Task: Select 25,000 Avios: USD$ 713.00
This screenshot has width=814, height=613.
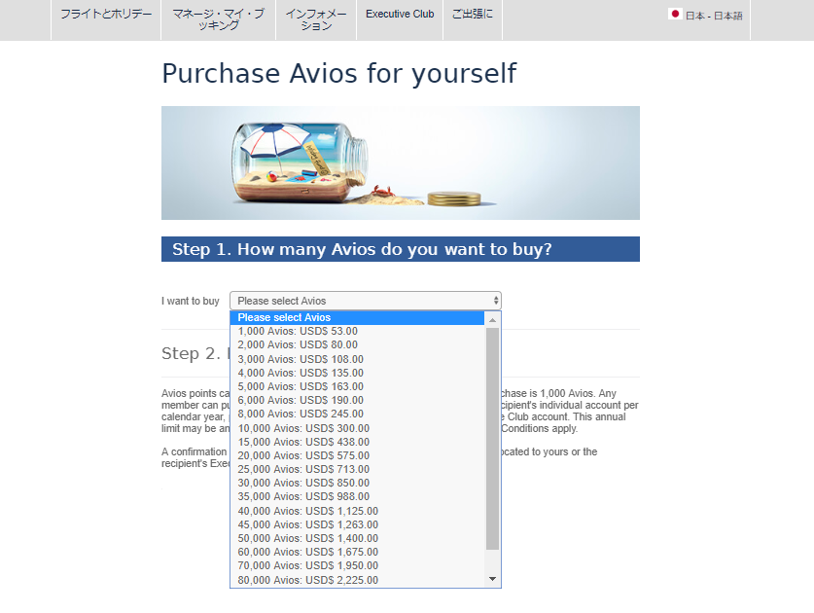Action: pos(303,469)
